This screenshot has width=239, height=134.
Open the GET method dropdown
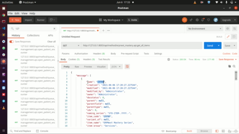click(x=71, y=45)
